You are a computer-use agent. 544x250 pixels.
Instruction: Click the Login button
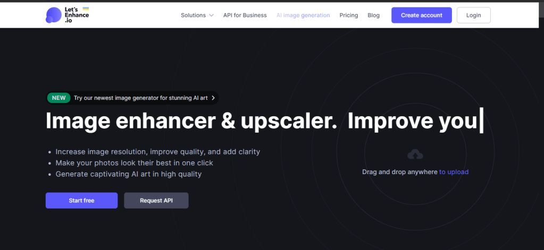473,15
